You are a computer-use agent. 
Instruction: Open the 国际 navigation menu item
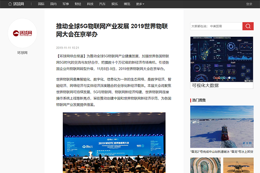(41, 4)
